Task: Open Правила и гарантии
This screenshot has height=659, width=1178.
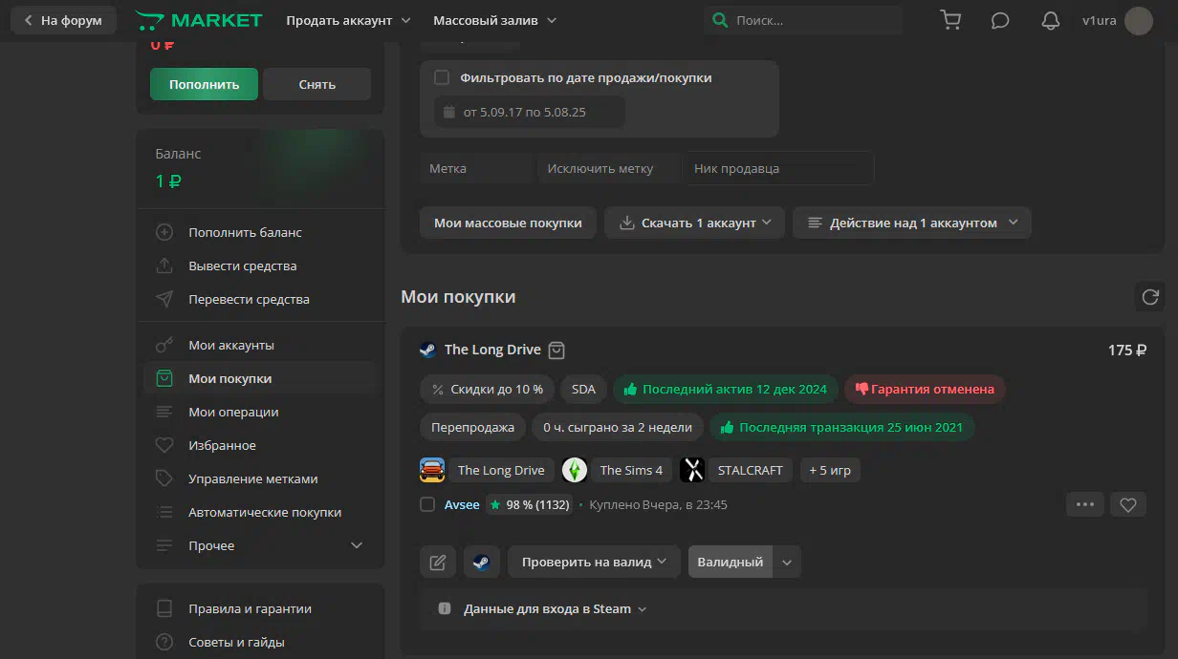Action: (x=260, y=608)
